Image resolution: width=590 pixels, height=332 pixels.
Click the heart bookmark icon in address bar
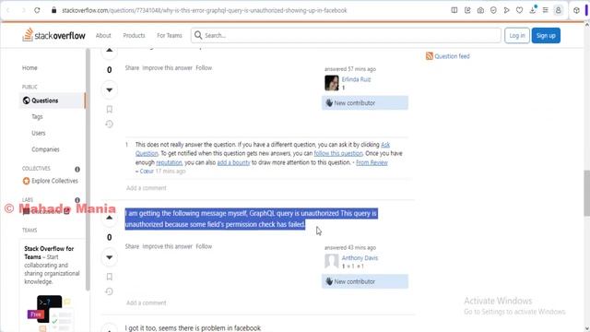point(519,10)
